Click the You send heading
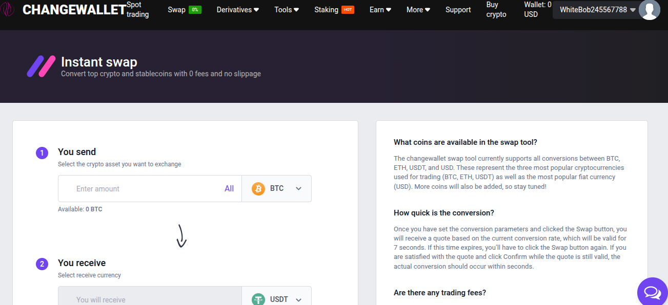Image resolution: width=668 pixels, height=305 pixels. 77,152
